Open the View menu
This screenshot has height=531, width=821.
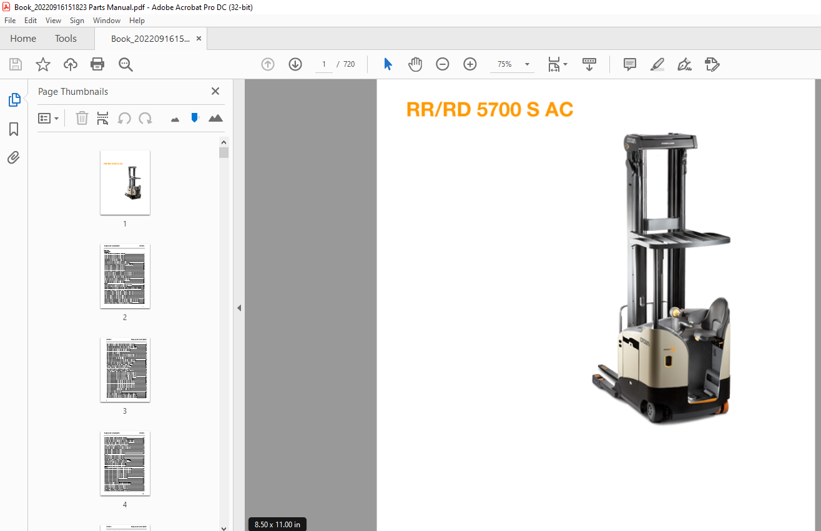[53, 21]
